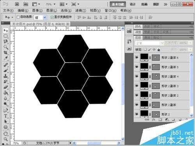Image resolution: width=195 pixels, height=146 pixels.
Task: Launch the Bridge icon in the top bar
Action: pyautogui.click(x=17, y=4)
